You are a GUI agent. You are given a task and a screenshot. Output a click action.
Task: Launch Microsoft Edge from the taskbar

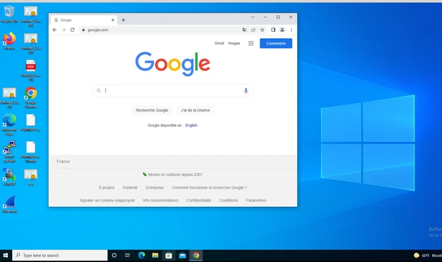click(x=141, y=256)
